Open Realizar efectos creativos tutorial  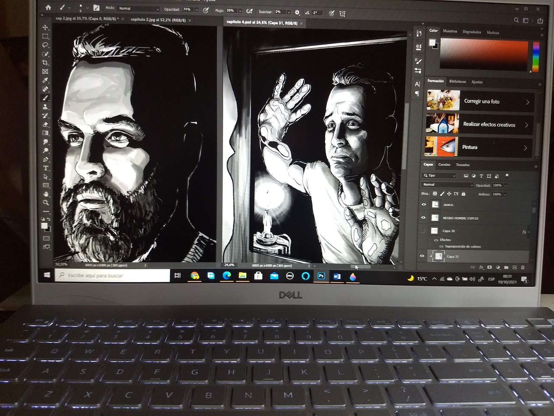(480, 124)
